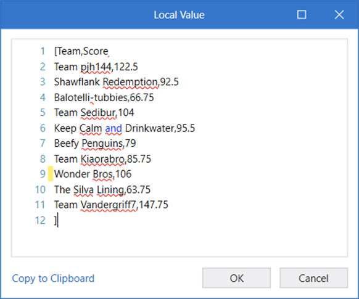Click the 'Local Value' title bar text

(x=179, y=15)
